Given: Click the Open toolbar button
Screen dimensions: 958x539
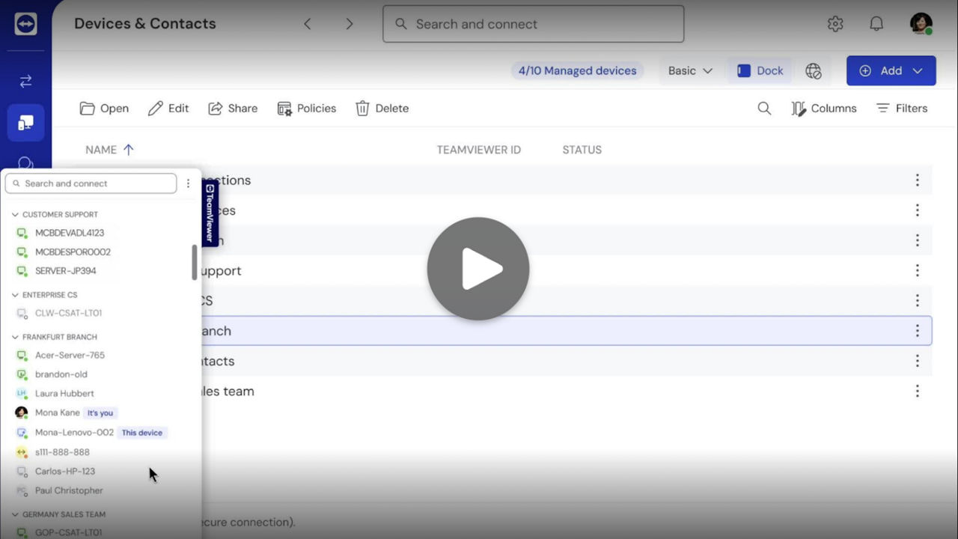Looking at the screenshot, I should [x=104, y=109].
